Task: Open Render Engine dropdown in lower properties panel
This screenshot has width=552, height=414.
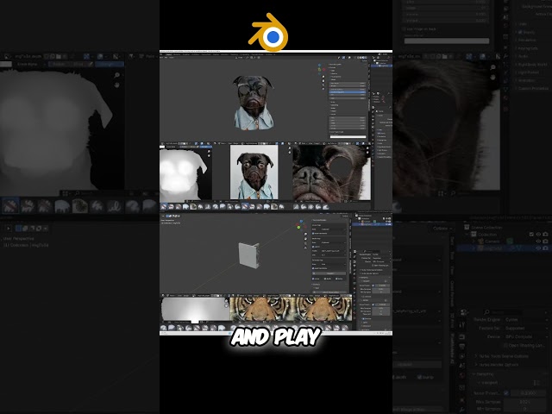Action: point(380,254)
